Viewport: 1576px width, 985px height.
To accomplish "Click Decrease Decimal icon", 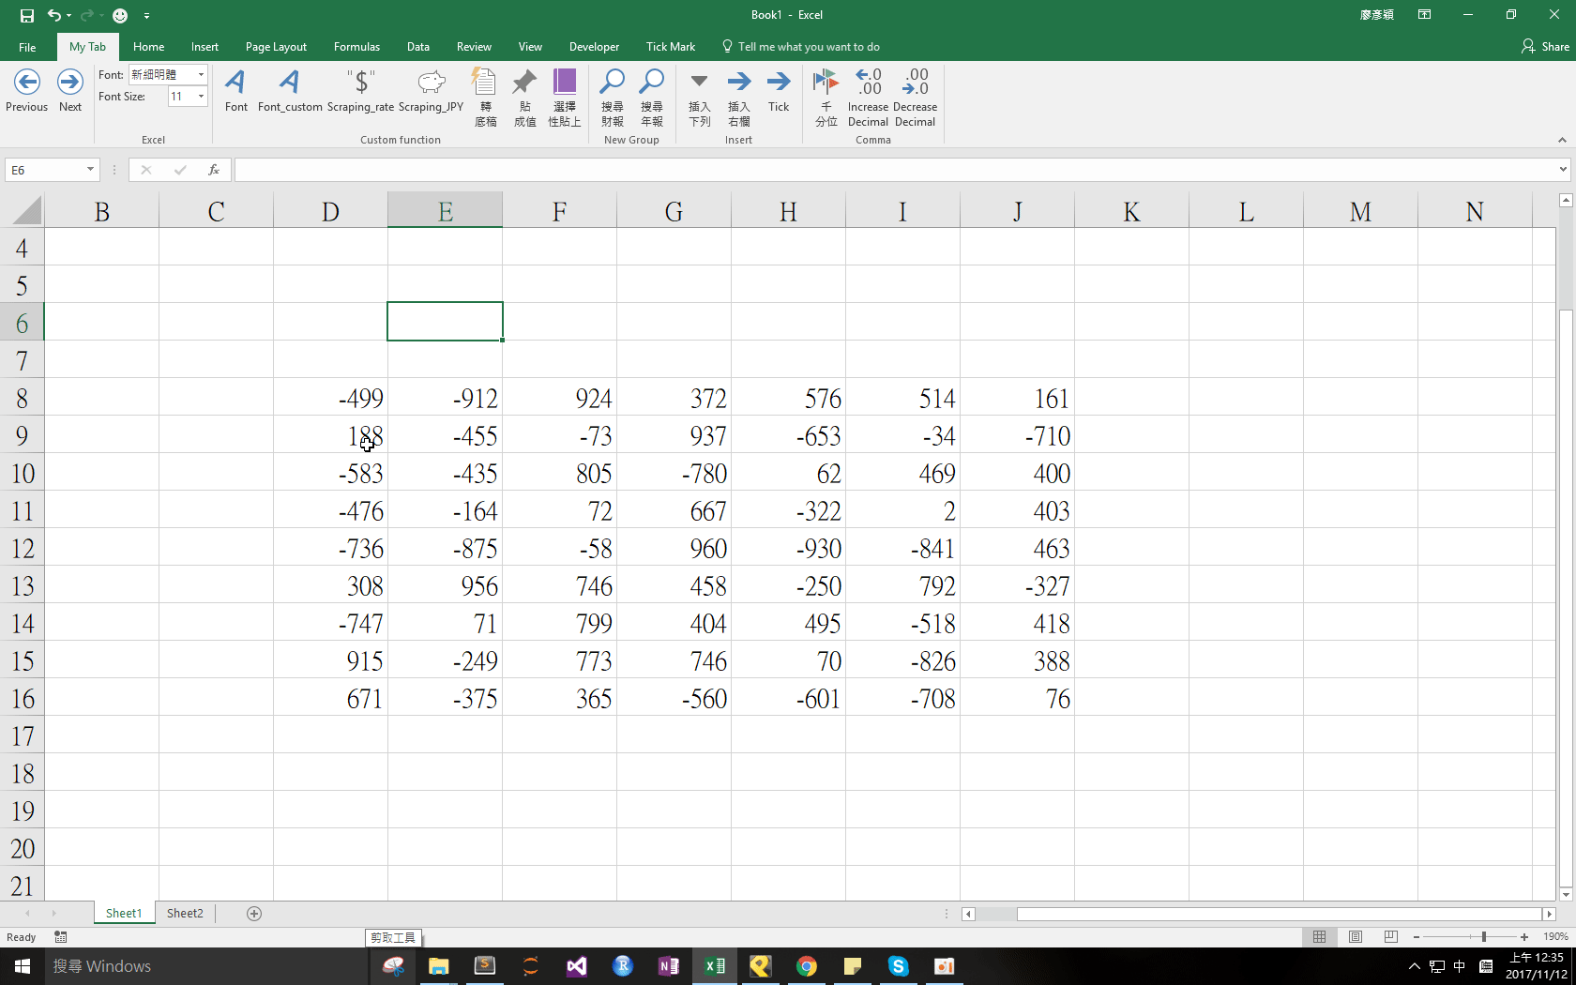I will click(915, 81).
